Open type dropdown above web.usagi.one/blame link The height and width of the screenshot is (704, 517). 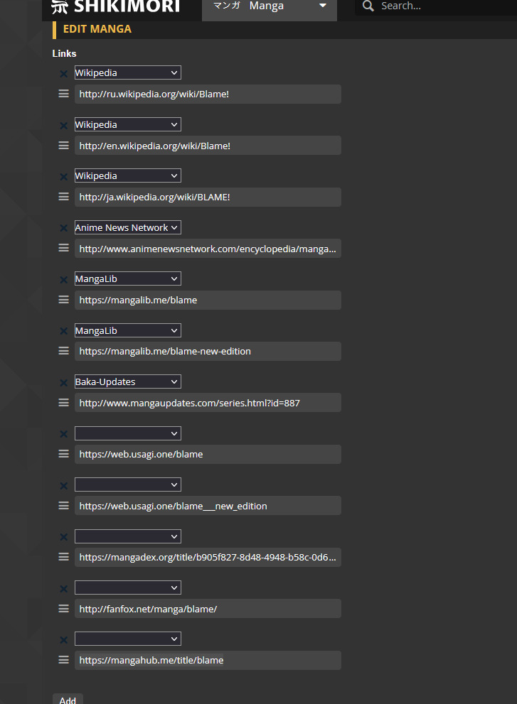coord(128,433)
